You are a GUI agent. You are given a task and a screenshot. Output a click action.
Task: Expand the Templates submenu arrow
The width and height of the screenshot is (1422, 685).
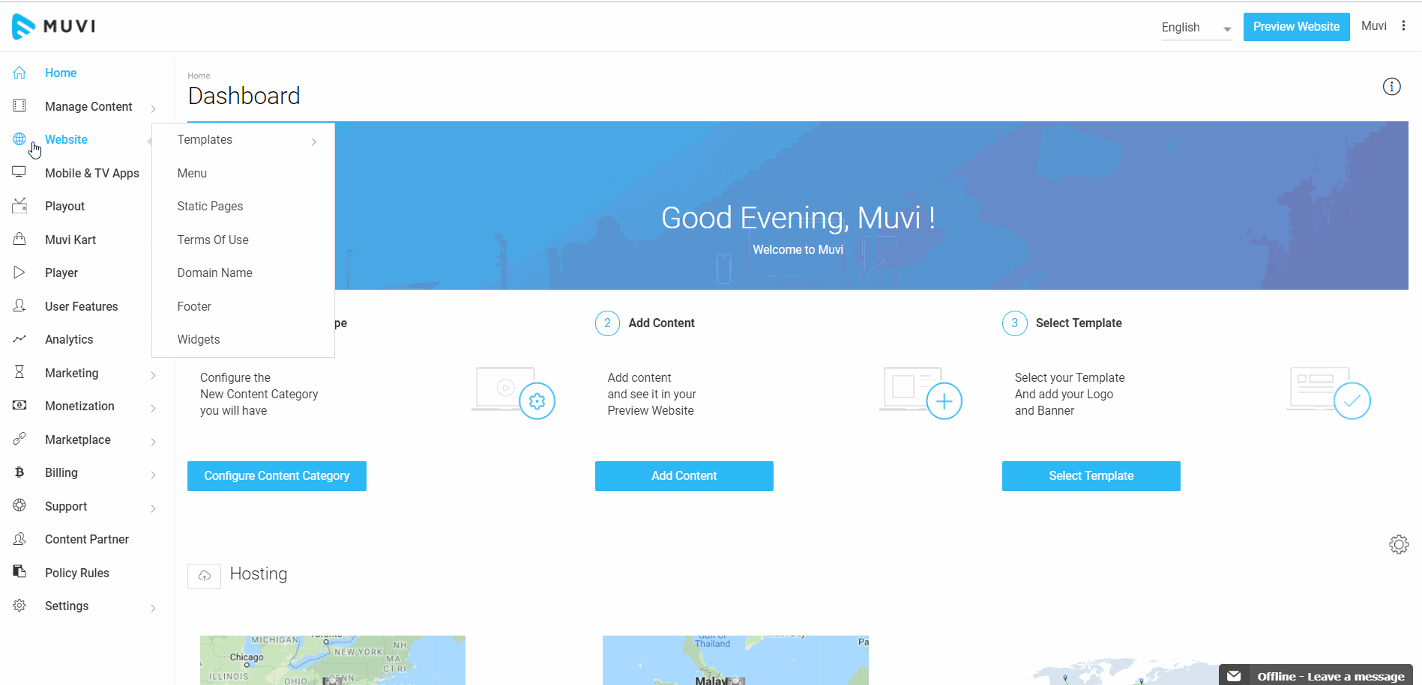[313, 141]
